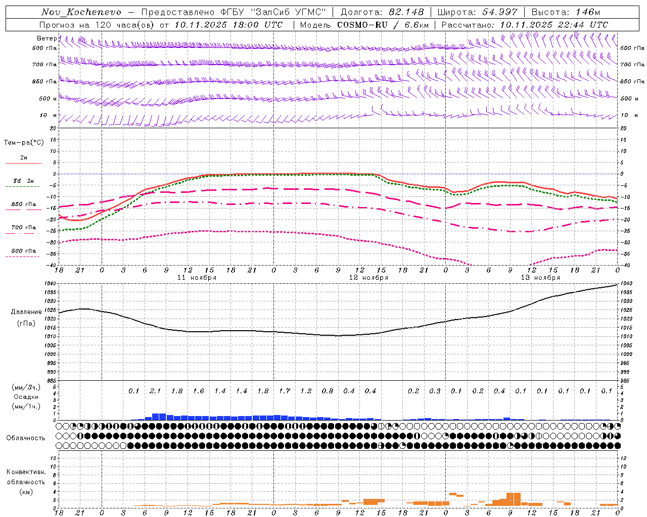Image resolution: width=647 pixels, height=517 pixels.
Task: Click the elevation label Высота: 146м
Action: 566,12
